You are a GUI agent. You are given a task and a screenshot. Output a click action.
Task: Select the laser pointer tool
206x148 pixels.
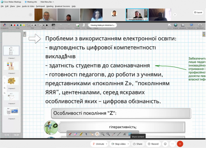tap(114, 134)
